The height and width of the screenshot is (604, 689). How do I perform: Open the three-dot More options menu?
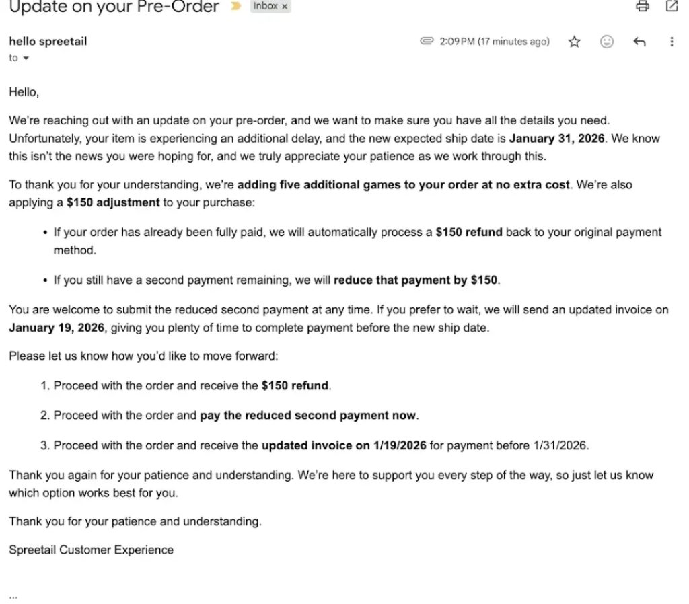click(671, 42)
